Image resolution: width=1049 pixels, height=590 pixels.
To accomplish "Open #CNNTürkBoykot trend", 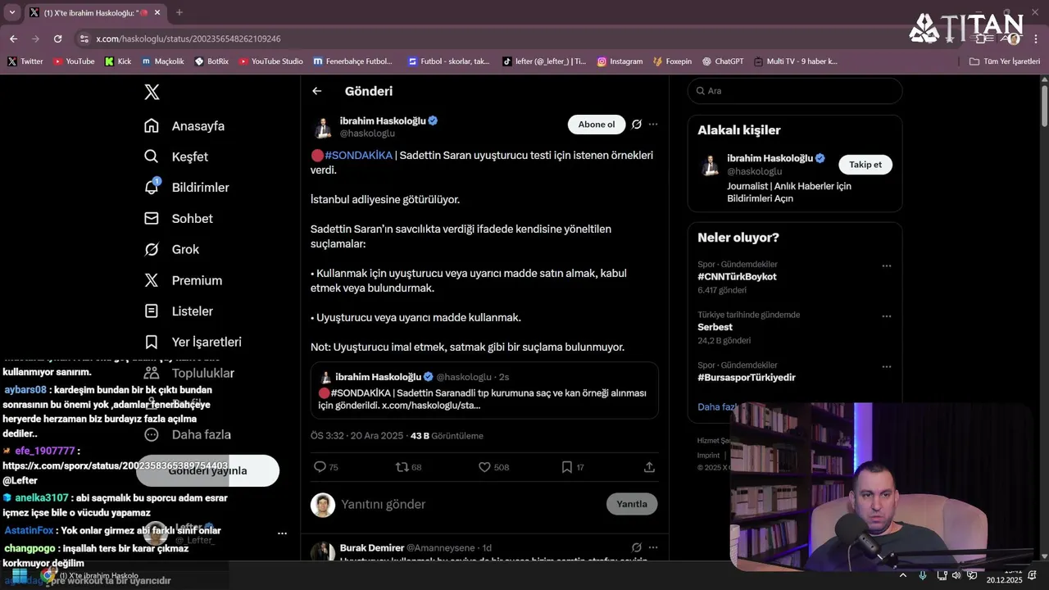I will (737, 277).
